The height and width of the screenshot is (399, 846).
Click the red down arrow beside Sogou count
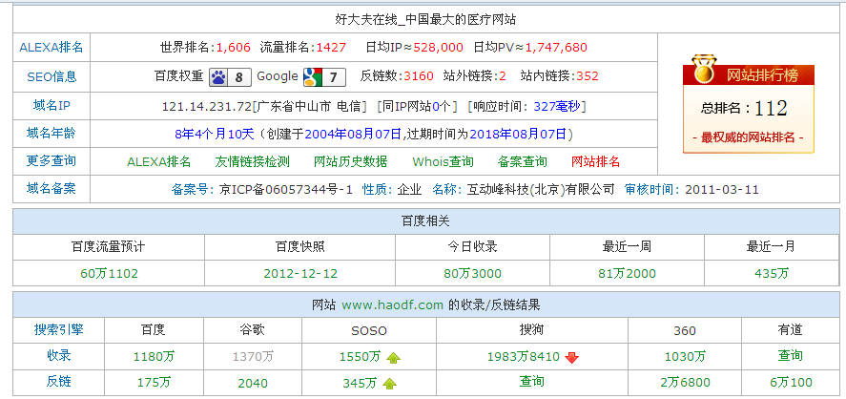point(571,357)
